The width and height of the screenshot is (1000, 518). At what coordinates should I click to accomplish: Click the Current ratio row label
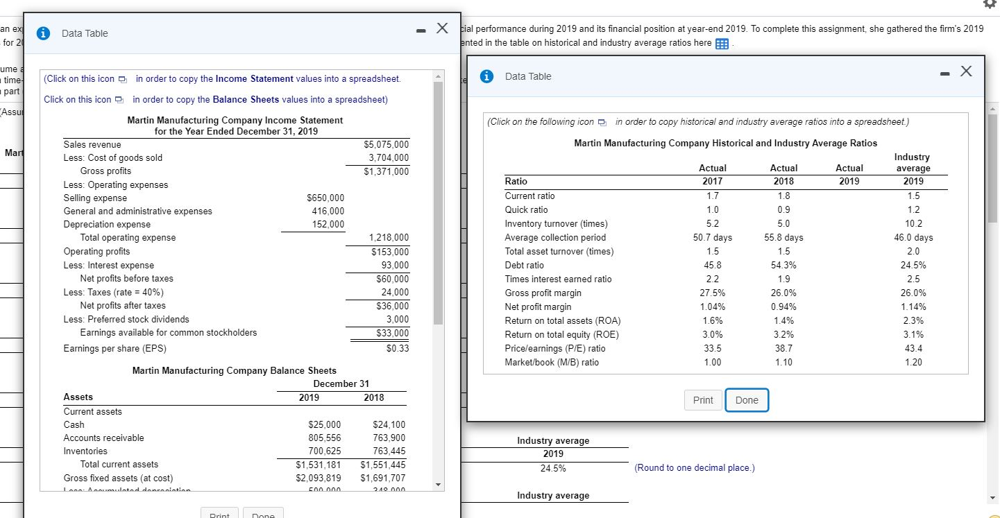coord(529,196)
